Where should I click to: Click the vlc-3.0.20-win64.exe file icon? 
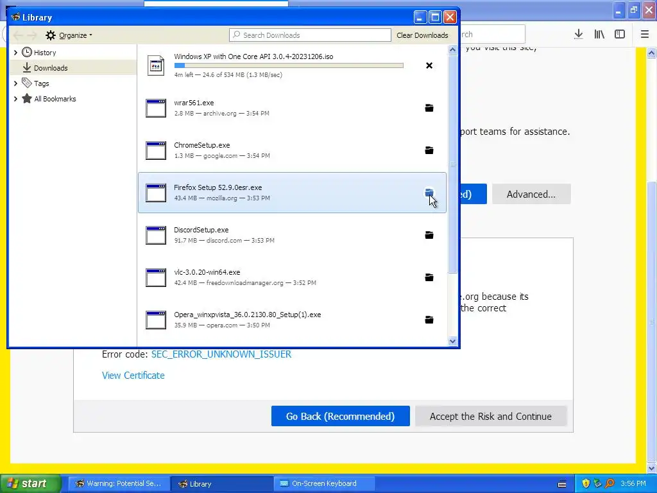click(x=156, y=277)
